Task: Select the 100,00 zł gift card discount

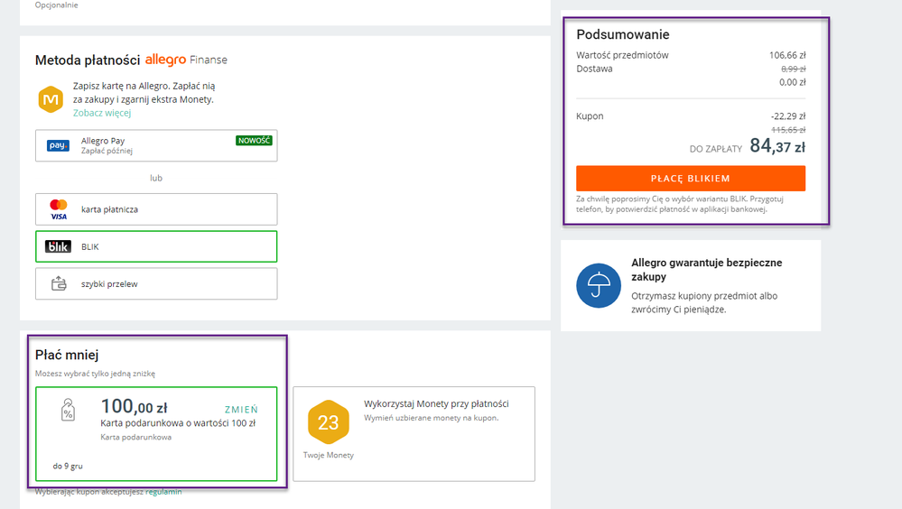Action: point(156,434)
